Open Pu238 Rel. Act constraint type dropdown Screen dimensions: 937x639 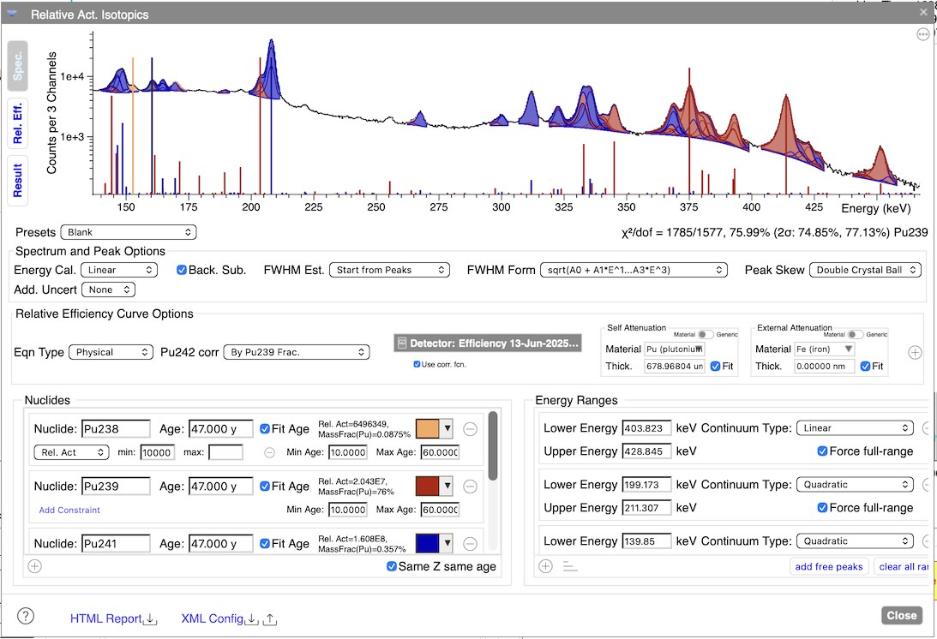coord(72,452)
